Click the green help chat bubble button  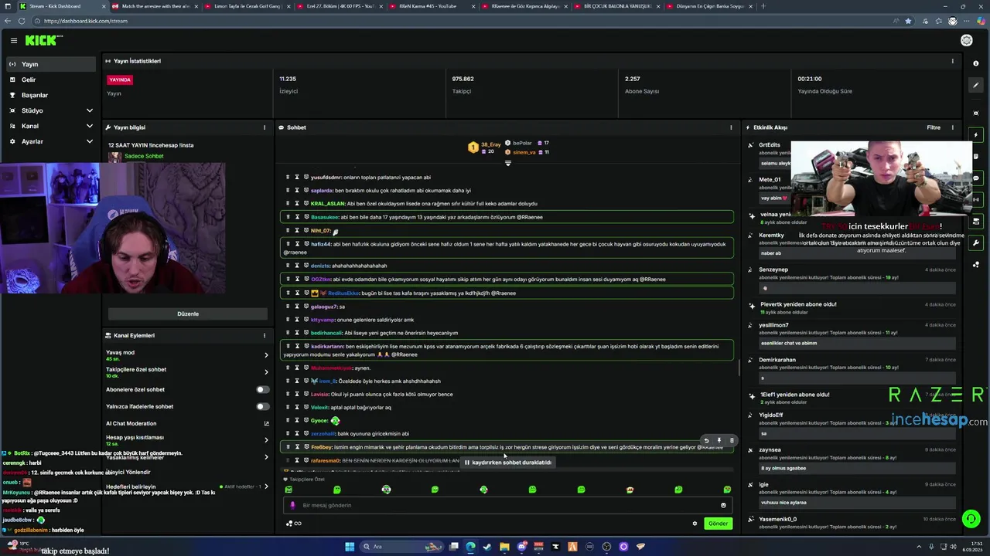[x=971, y=519]
